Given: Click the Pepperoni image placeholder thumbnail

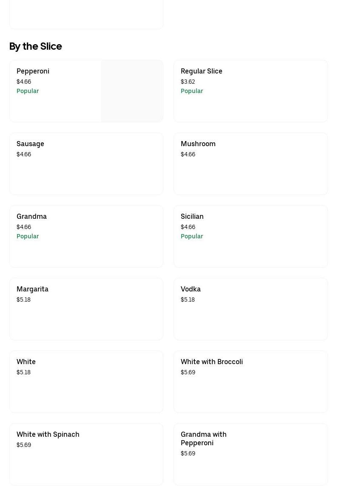Looking at the screenshot, I should [x=132, y=91].
